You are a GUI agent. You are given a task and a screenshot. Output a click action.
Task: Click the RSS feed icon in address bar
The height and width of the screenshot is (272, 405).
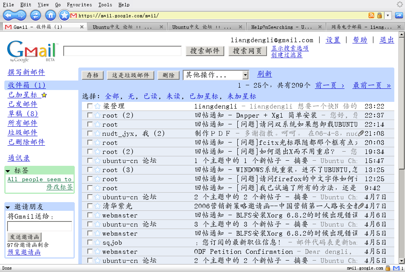click(x=371, y=15)
